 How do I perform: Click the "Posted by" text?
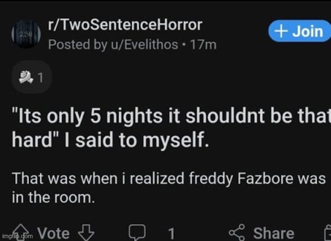pyautogui.click(x=78, y=45)
